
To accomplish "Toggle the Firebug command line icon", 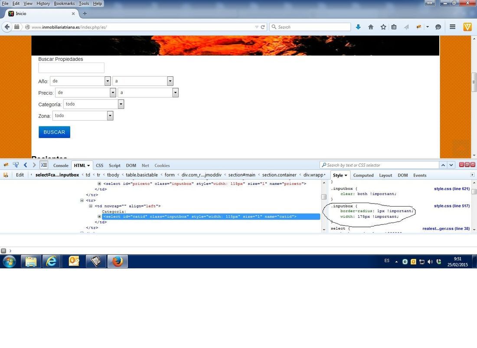I will point(44,165).
